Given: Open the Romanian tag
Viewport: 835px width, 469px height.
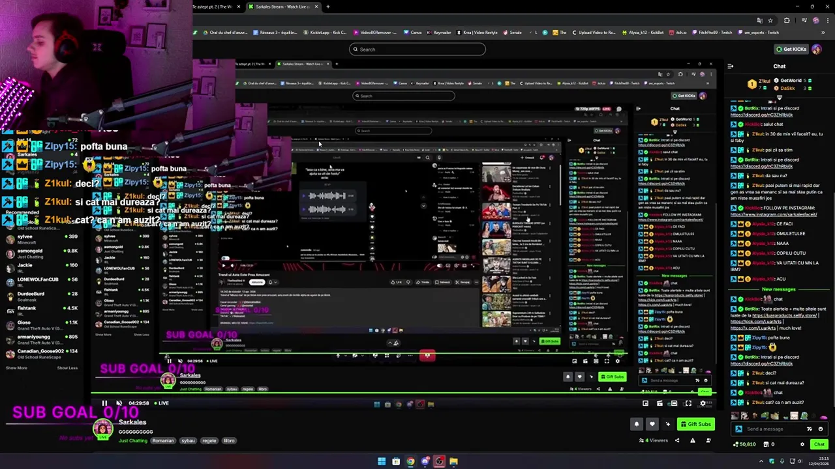Looking at the screenshot, I should point(163,441).
